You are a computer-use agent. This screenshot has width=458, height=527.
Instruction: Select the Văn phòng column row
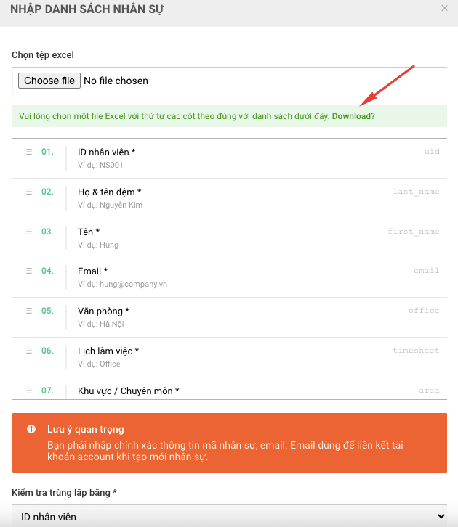coord(230,317)
